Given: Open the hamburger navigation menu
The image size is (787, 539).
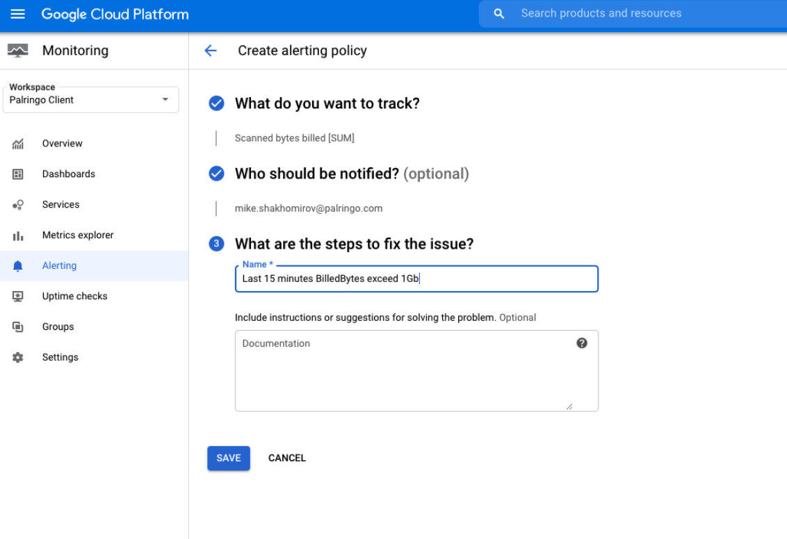Looking at the screenshot, I should tap(18, 14).
